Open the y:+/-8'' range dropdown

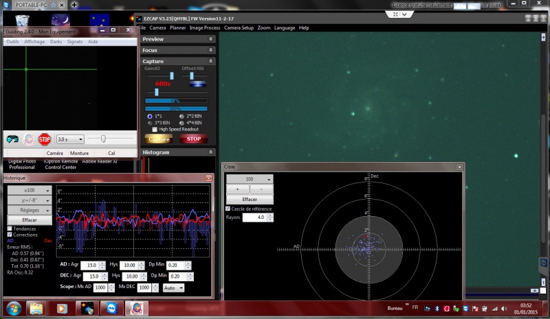[30, 200]
